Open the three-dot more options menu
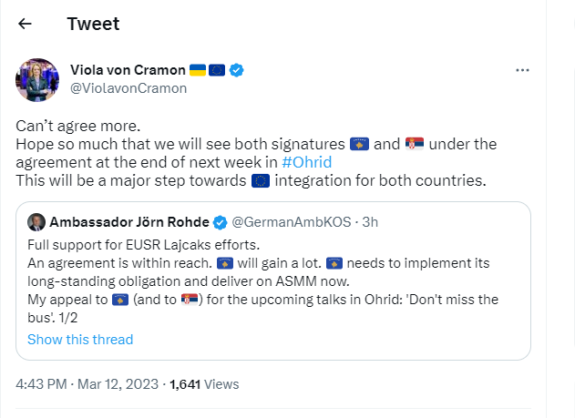575x418 pixels. point(522,70)
